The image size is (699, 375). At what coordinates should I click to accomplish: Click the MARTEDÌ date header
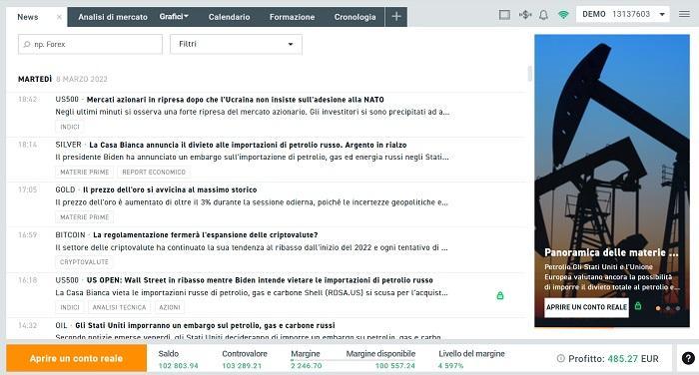tap(62, 79)
